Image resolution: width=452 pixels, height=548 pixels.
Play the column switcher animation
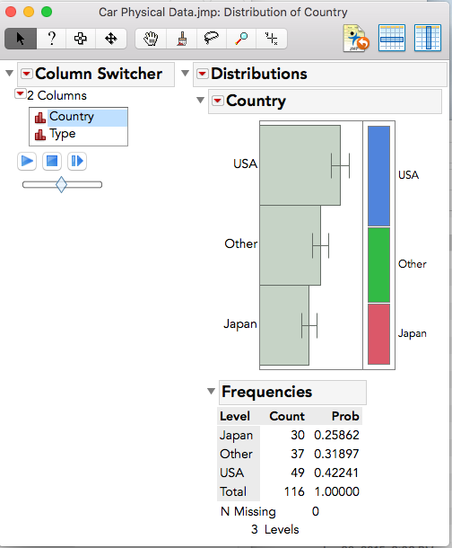point(27,161)
